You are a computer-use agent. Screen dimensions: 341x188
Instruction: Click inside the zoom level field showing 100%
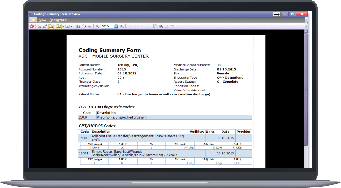point(107,26)
